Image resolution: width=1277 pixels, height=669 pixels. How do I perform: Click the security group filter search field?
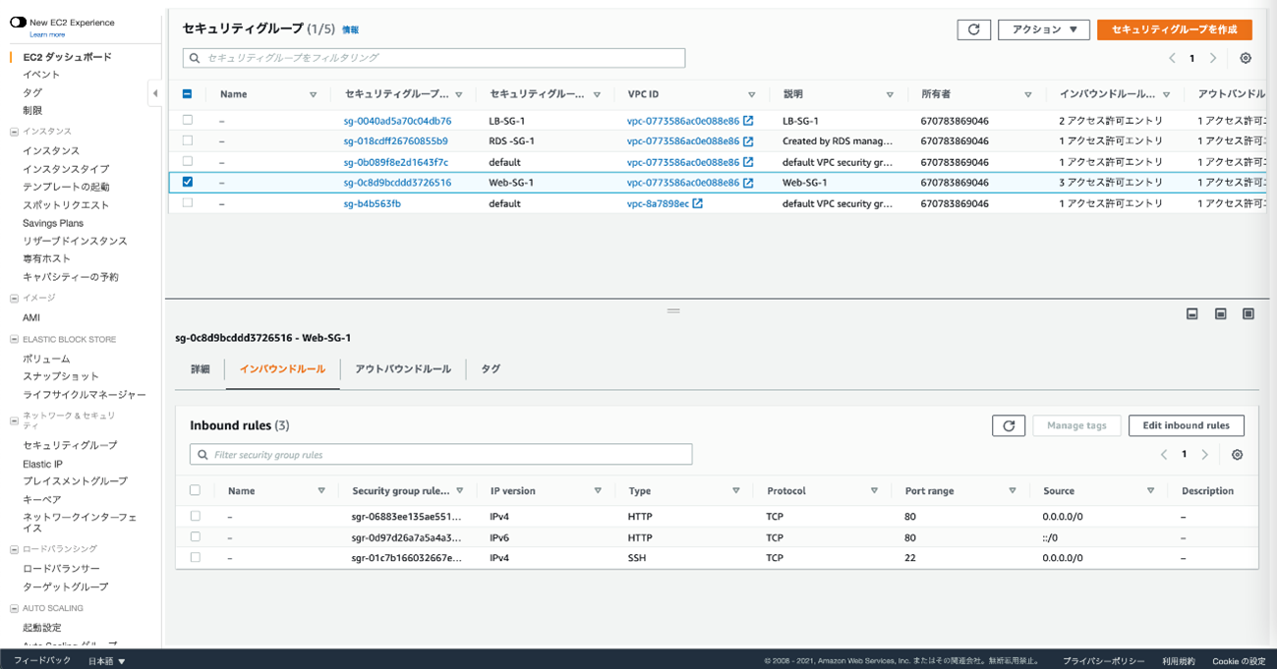pos(434,58)
